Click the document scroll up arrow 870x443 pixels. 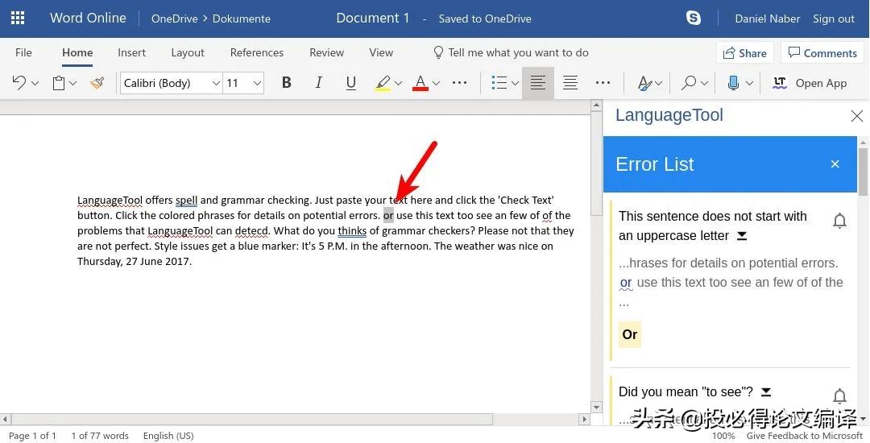(x=596, y=106)
